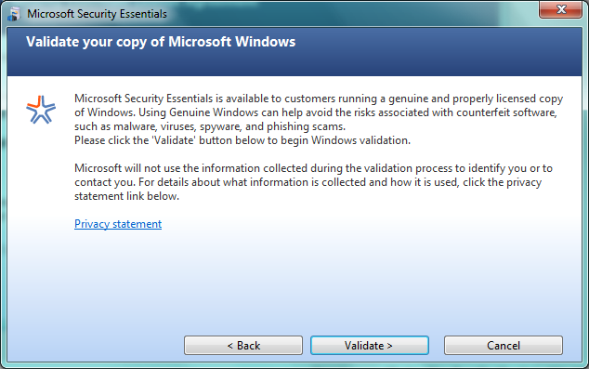Open the Privacy statement link

tap(118, 224)
